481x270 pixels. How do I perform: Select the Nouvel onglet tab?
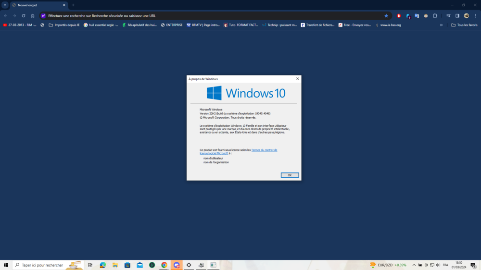click(x=38, y=5)
